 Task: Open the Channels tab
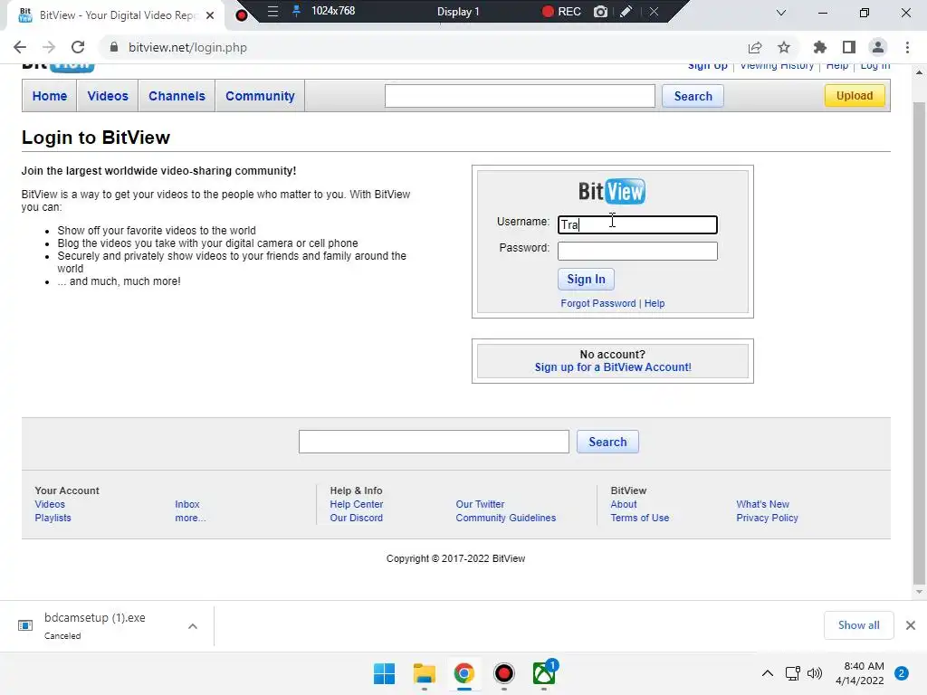(177, 96)
